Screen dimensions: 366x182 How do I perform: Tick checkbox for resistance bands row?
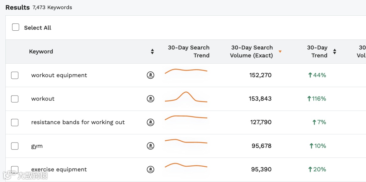click(15, 122)
